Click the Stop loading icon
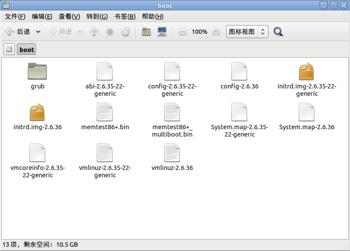Screen dimensions: 350x251 pos(110,32)
